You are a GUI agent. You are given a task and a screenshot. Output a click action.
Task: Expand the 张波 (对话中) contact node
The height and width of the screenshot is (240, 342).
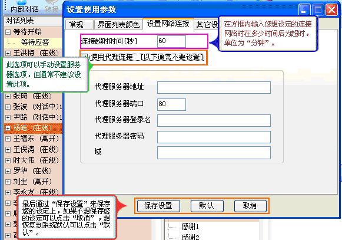[8, 107]
